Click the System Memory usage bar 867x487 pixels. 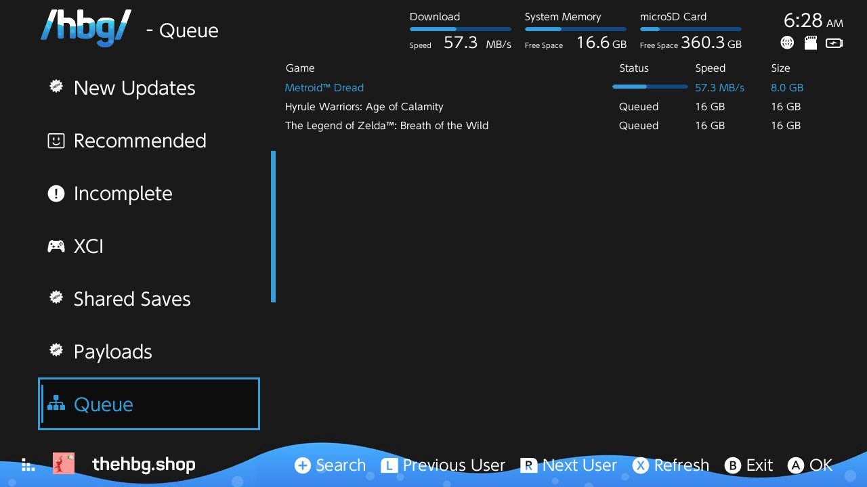[x=576, y=29]
